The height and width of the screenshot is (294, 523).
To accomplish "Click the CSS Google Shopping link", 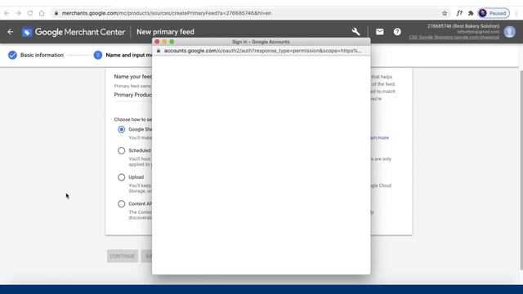I will tap(454, 38).
